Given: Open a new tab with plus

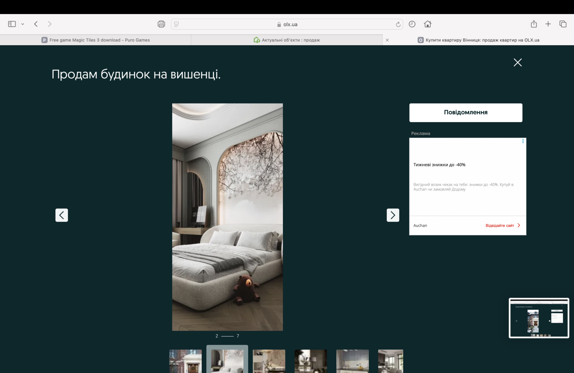Looking at the screenshot, I should (x=548, y=24).
